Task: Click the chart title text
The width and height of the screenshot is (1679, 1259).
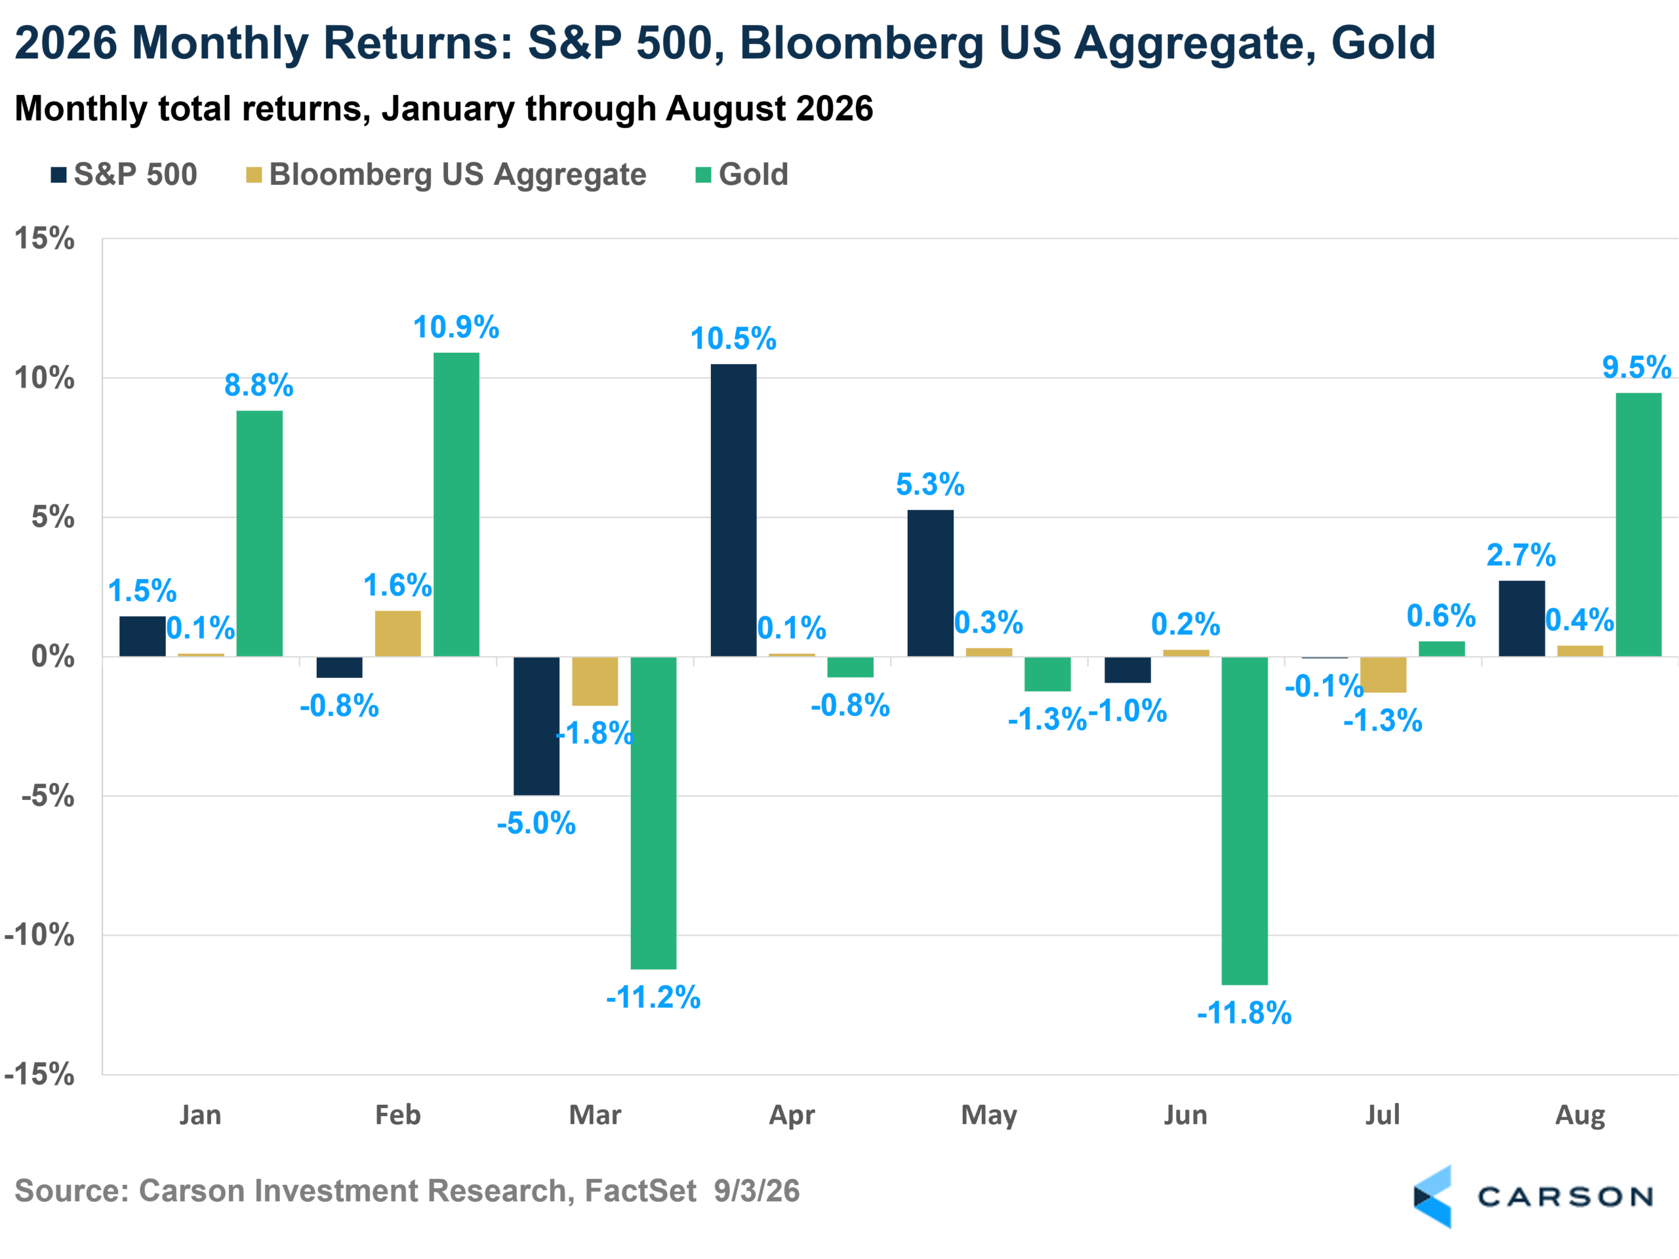Action: click(x=725, y=43)
